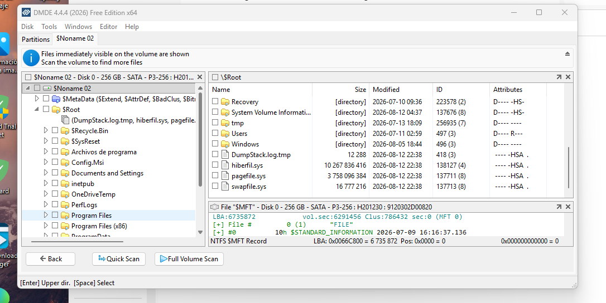Screen dimensions: 606x303
Task: Click the DumpStack.log.tmp file icon
Action: point(225,155)
